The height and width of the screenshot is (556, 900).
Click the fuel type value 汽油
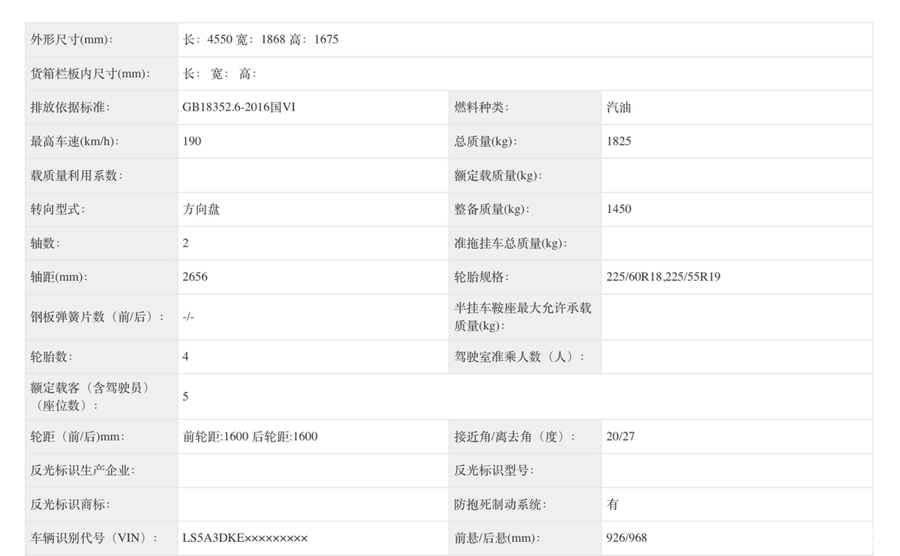point(619,107)
